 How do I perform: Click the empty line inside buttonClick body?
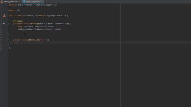pyautogui.click(x=99, y=43)
